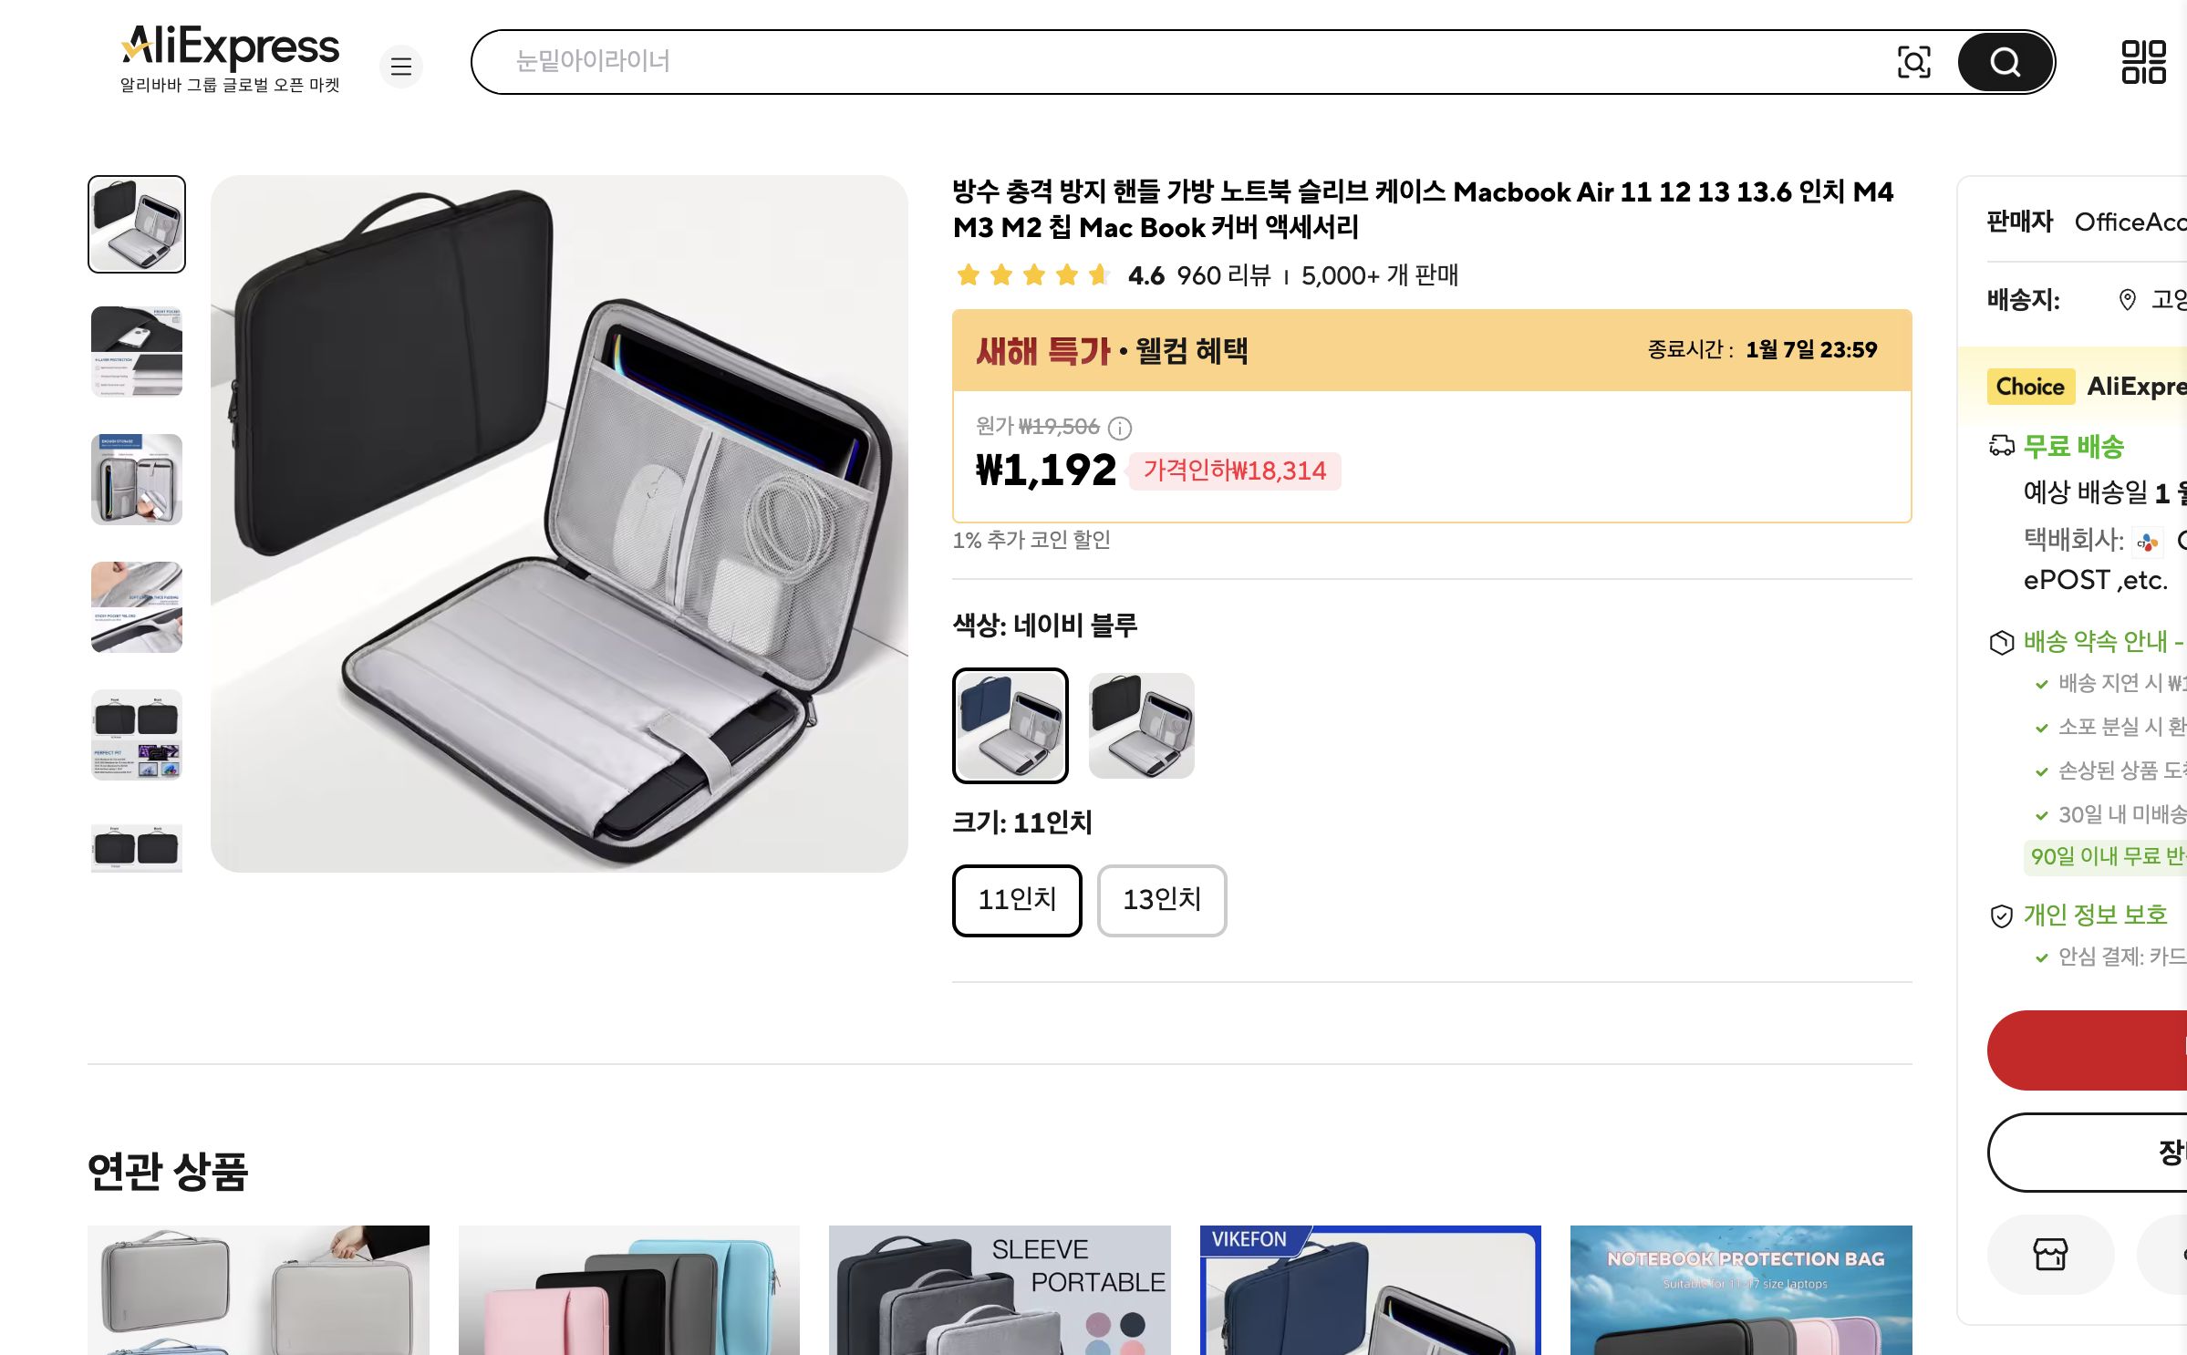The width and height of the screenshot is (2187, 1355).
Task: Expand the 개인 정보 보호 section
Action: [x=2095, y=915]
